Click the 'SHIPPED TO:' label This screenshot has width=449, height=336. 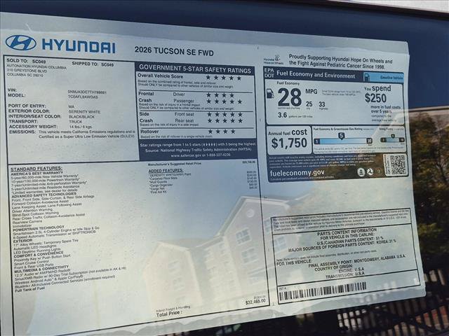tap(85, 64)
